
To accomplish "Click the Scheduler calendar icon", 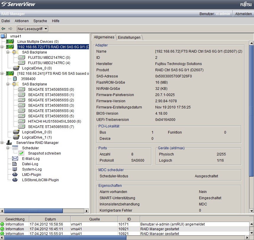I will (15, 148).
